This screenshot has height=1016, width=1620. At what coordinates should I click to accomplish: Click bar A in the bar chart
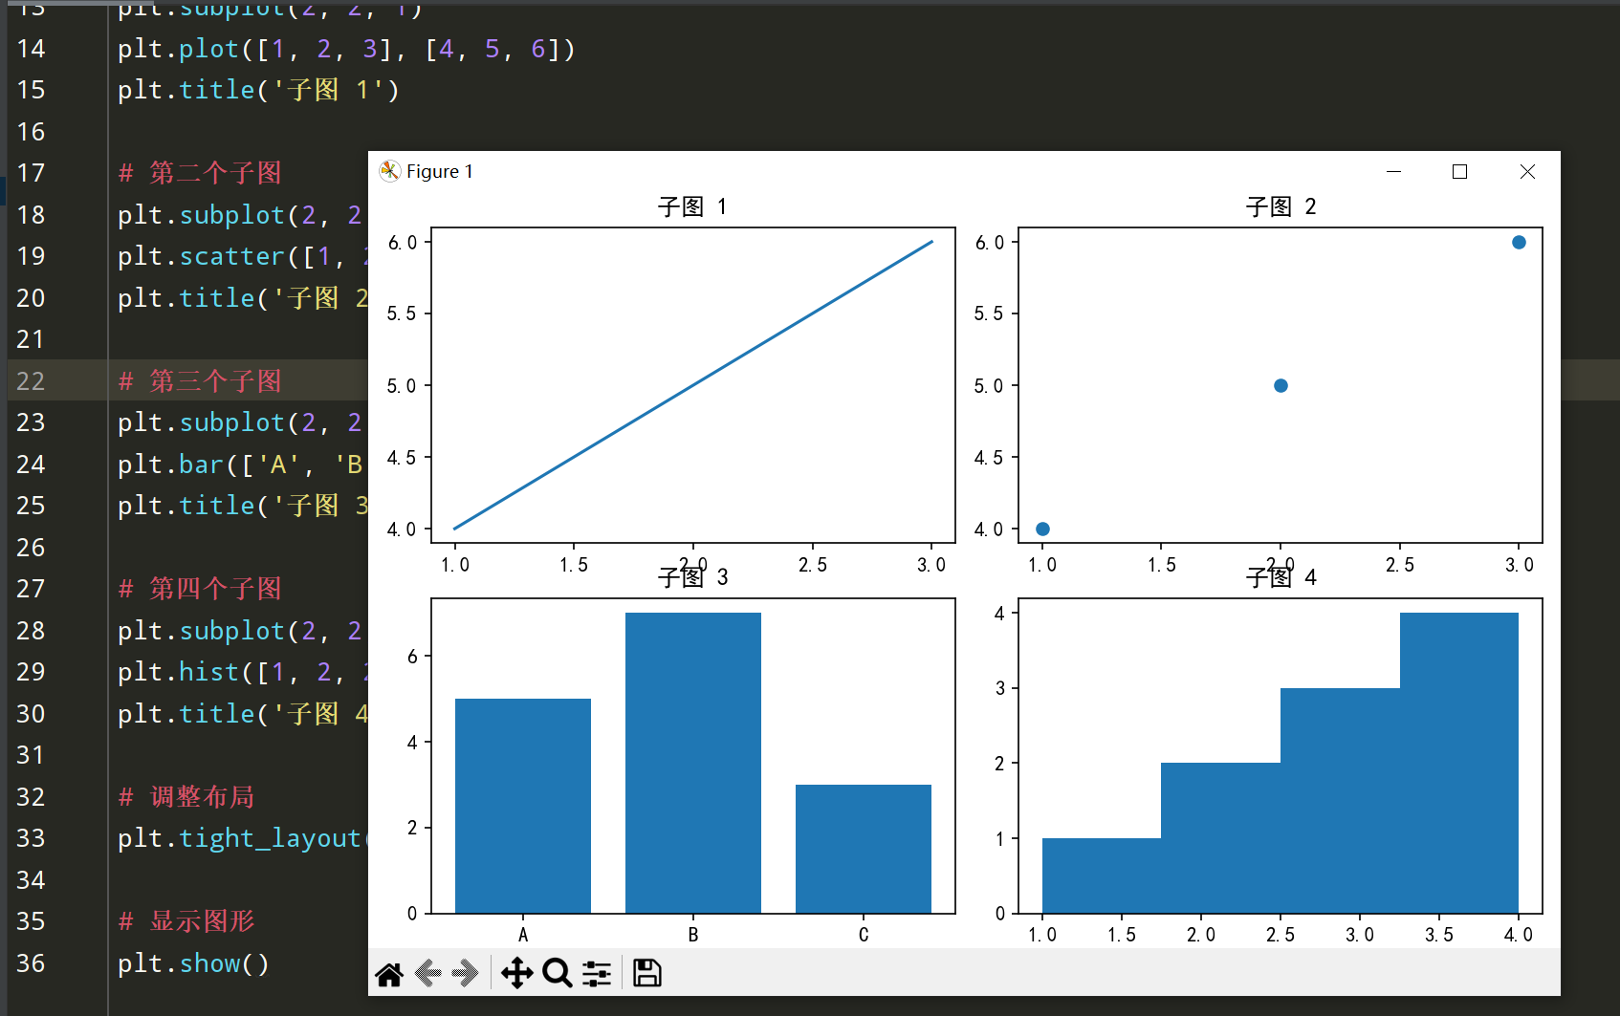pos(523,806)
